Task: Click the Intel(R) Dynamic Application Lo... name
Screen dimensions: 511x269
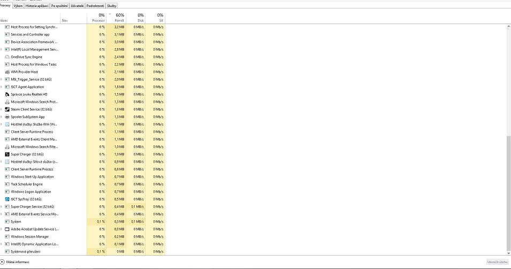Action: click(35, 244)
